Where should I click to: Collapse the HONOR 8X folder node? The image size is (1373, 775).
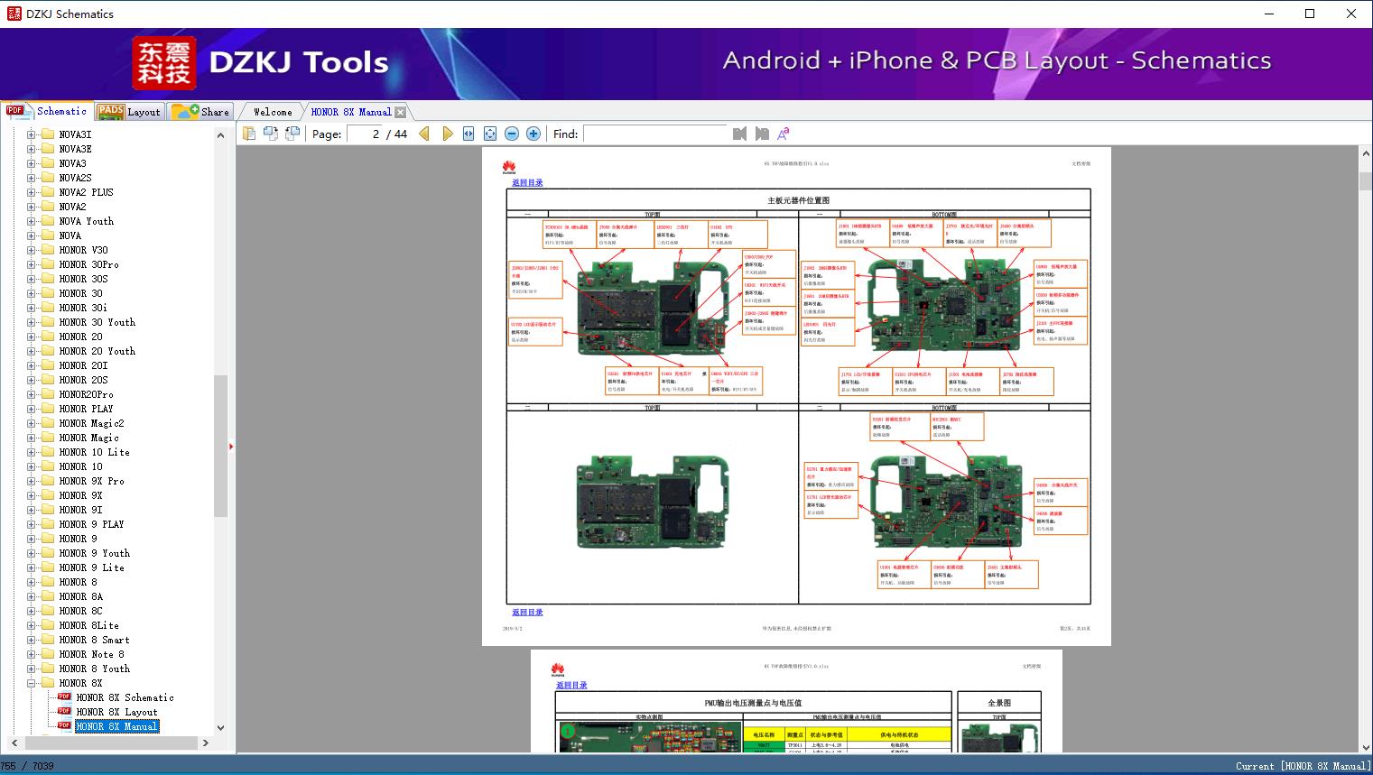tap(32, 683)
